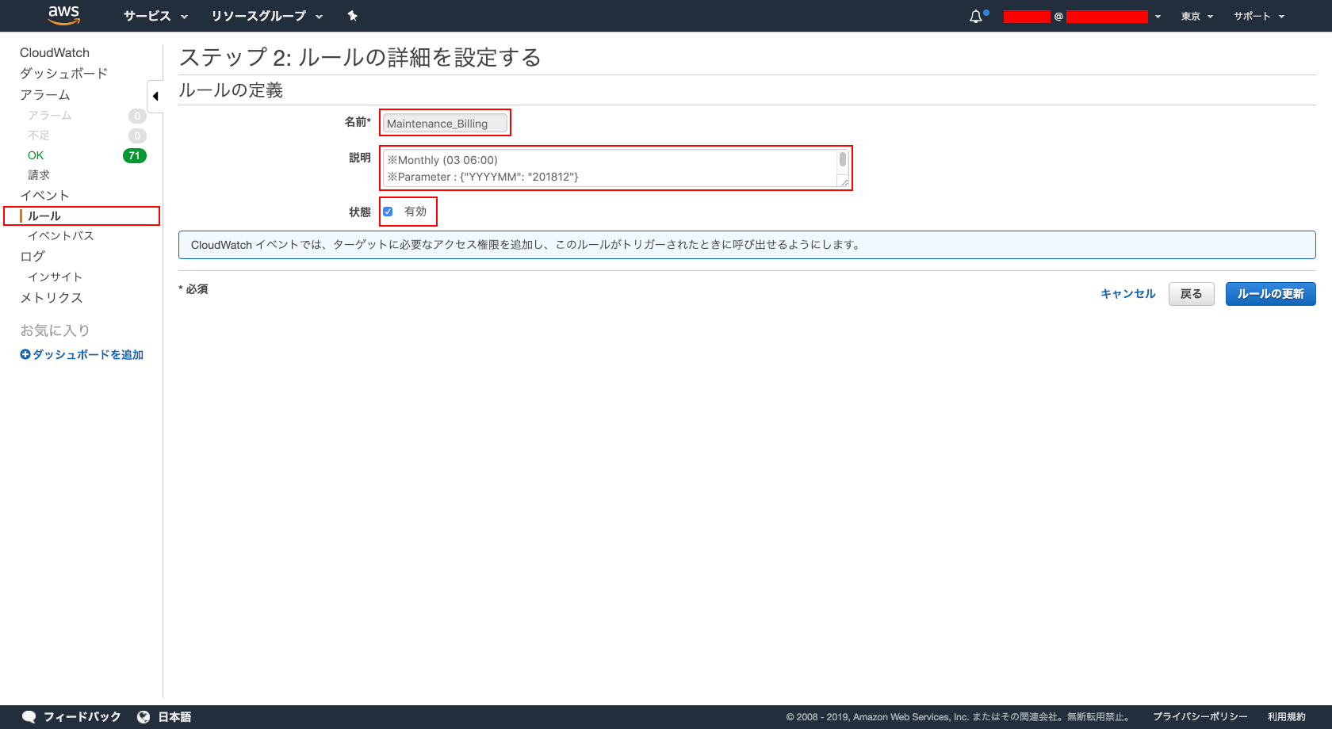Click the language globe icon next to 日本語
The height and width of the screenshot is (729, 1332).
click(x=142, y=716)
